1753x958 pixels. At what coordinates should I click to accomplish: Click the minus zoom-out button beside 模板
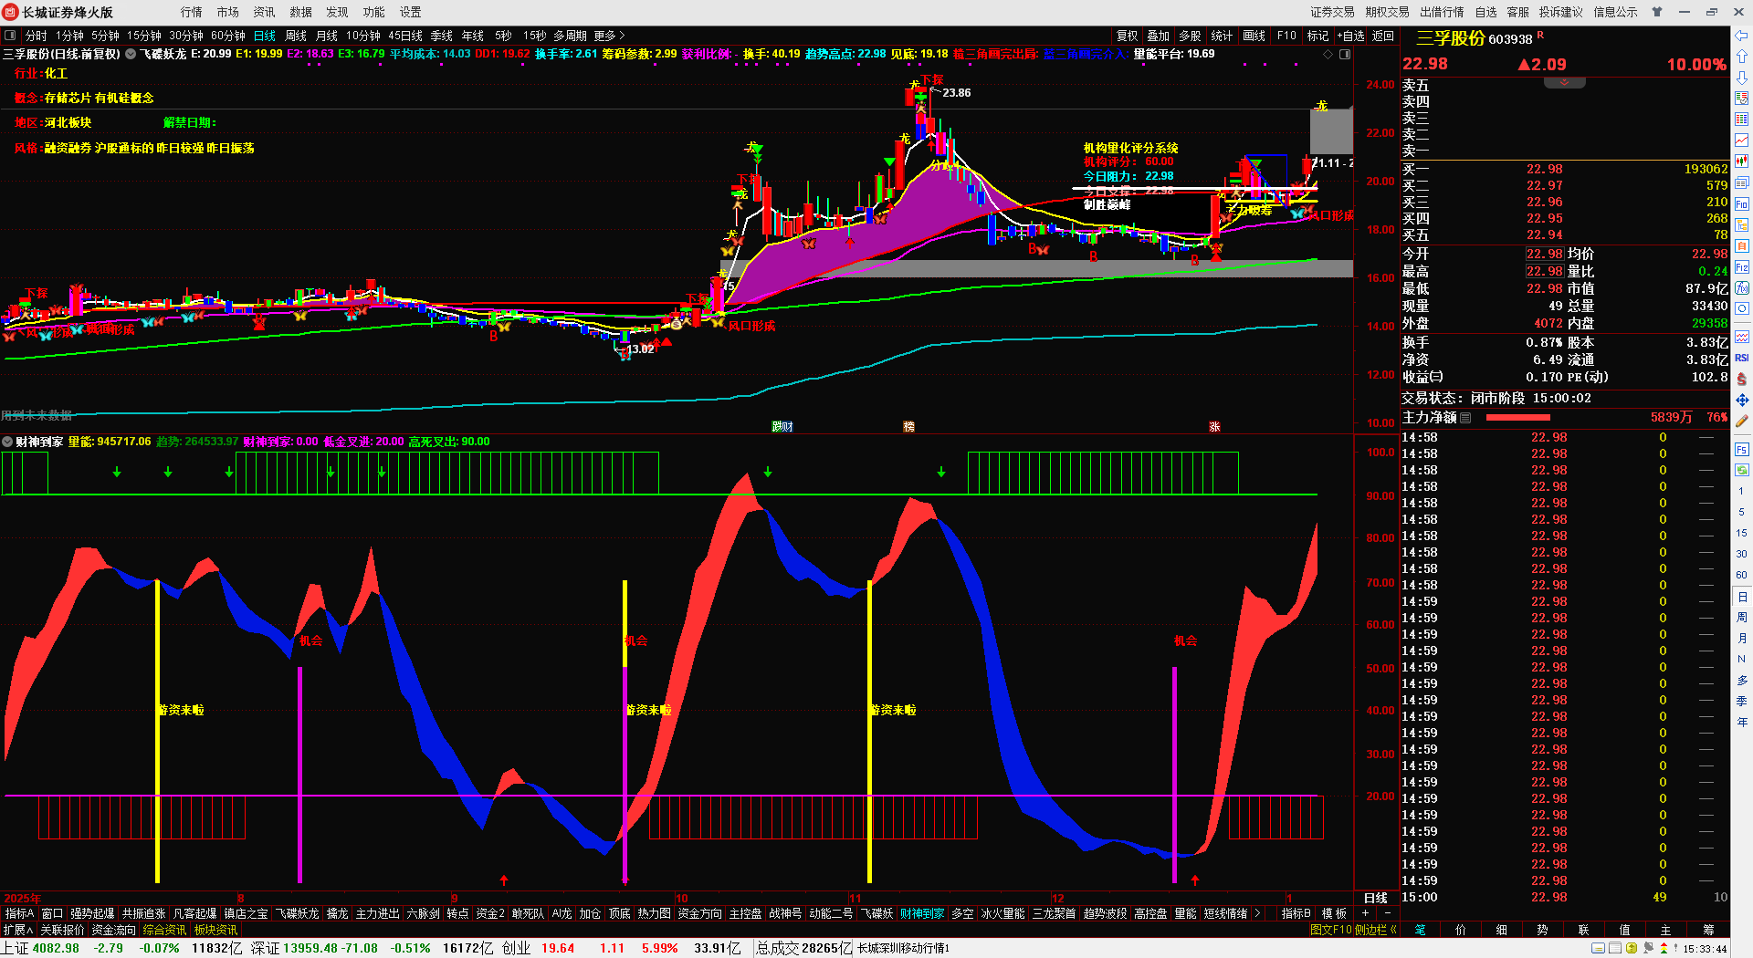click(x=1388, y=913)
